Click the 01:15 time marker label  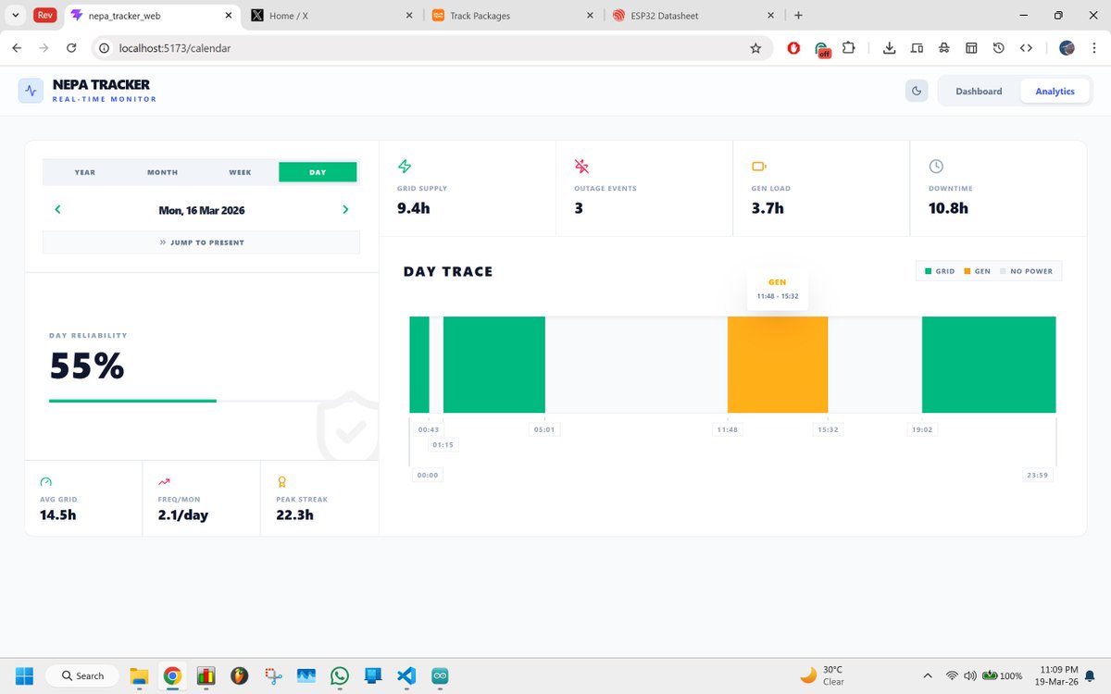[x=444, y=445]
